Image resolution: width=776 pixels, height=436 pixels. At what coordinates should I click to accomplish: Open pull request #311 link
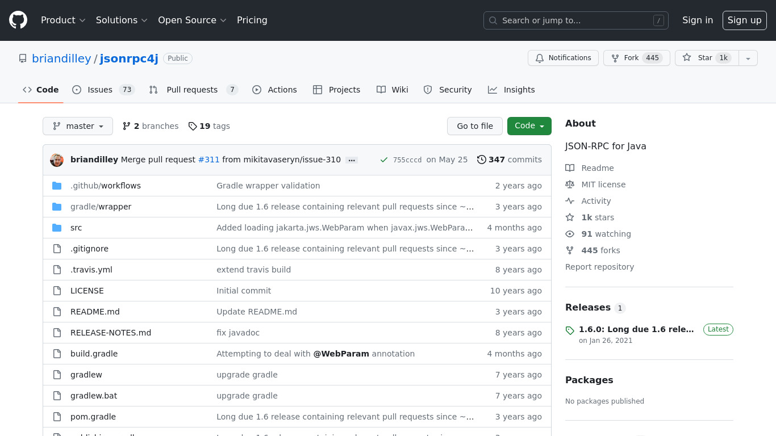[x=208, y=160]
